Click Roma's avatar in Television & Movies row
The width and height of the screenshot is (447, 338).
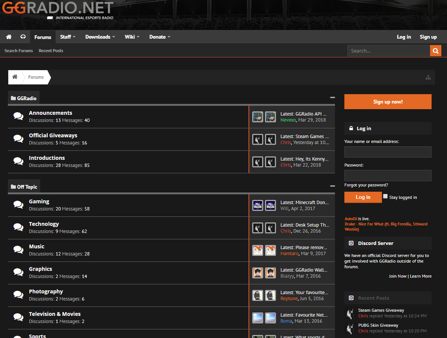point(258,318)
